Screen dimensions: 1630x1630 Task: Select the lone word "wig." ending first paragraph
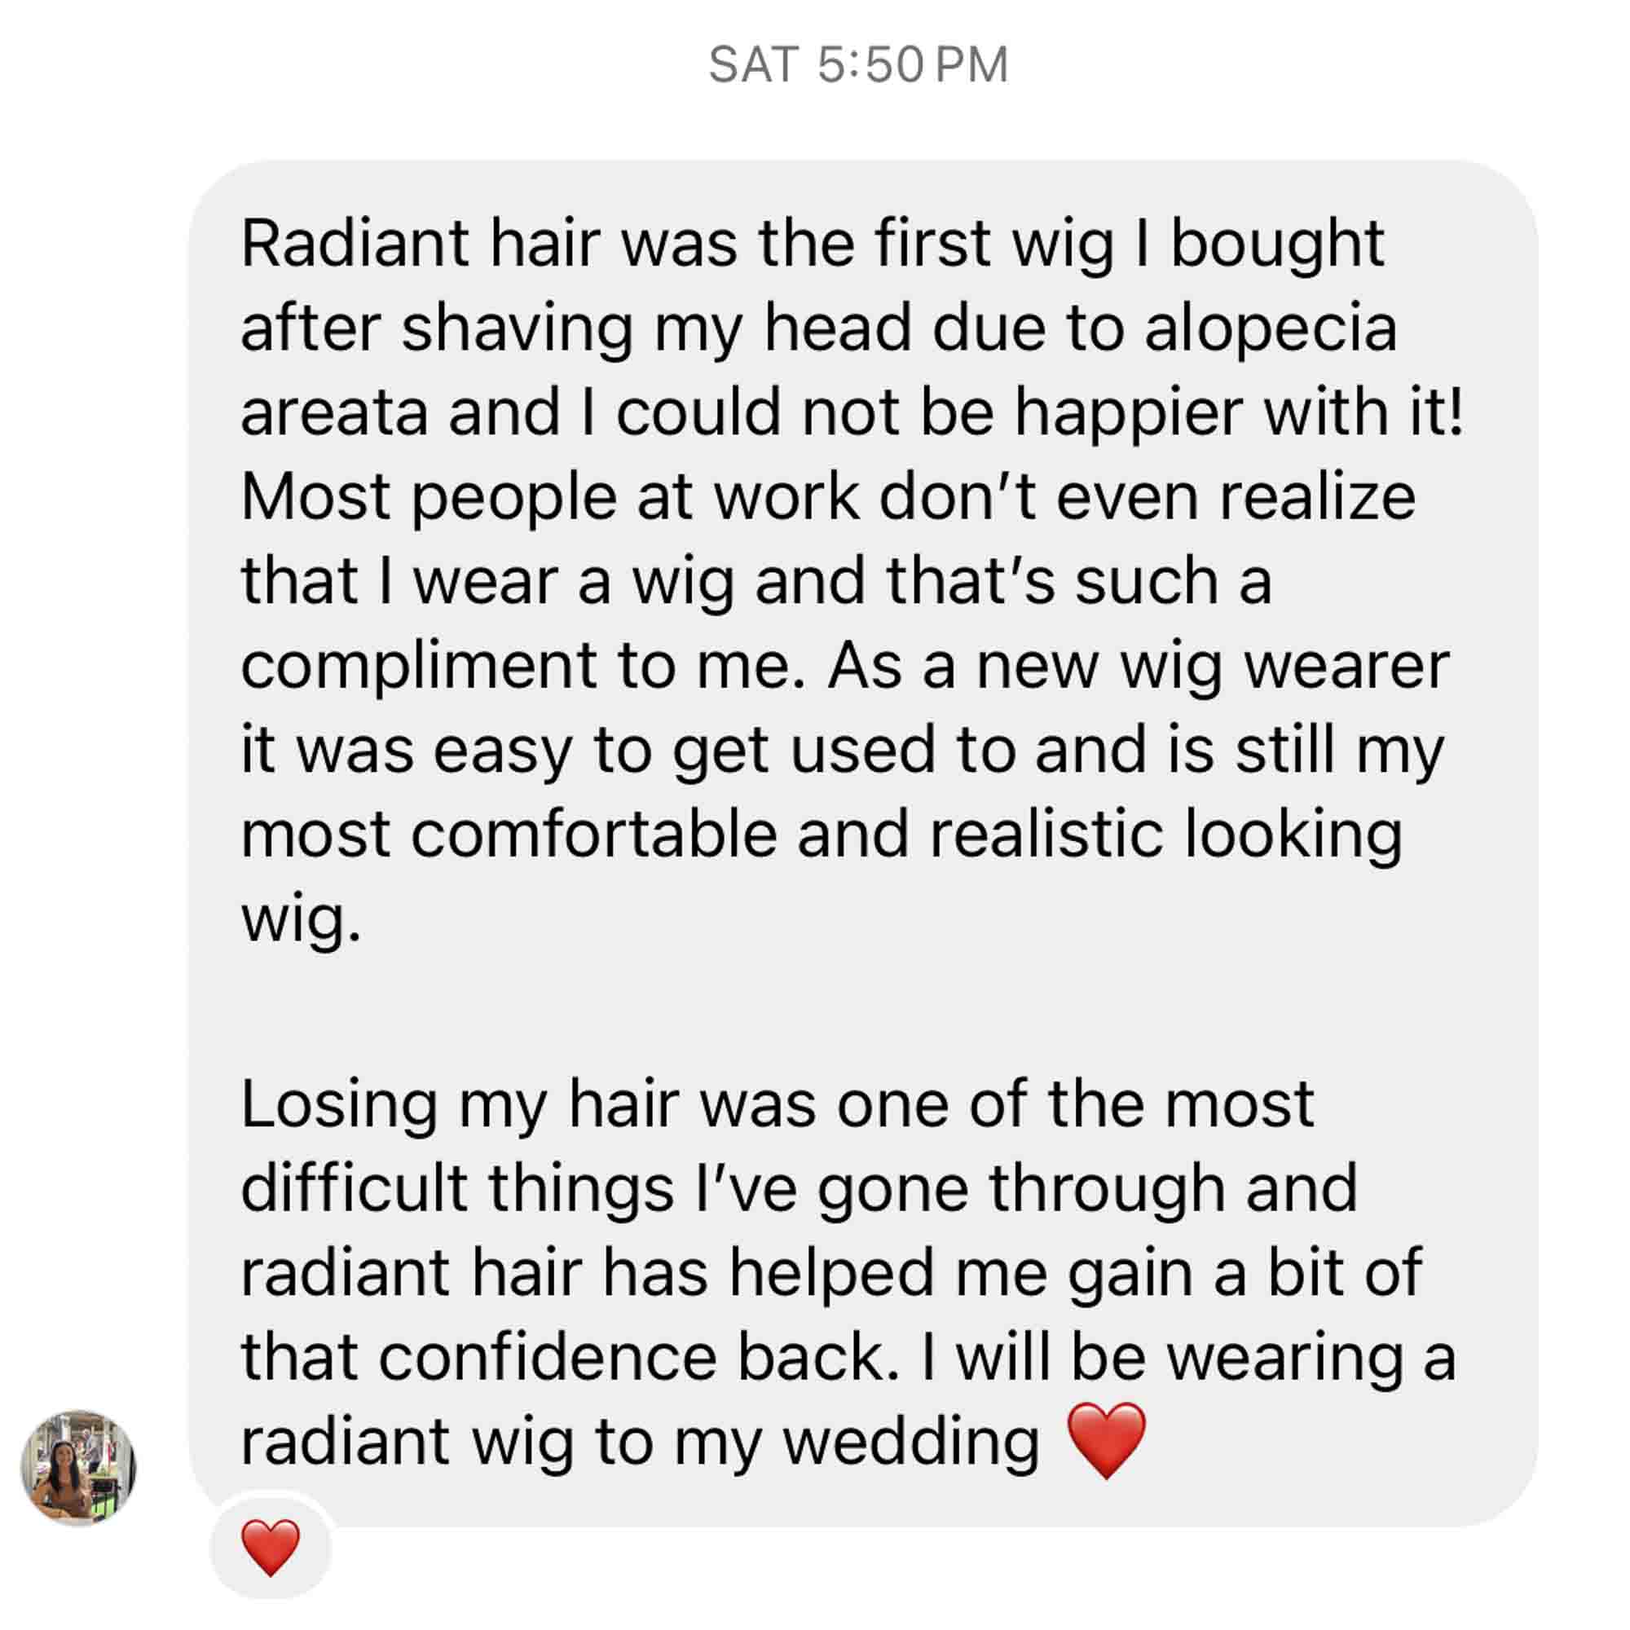[x=302, y=919]
